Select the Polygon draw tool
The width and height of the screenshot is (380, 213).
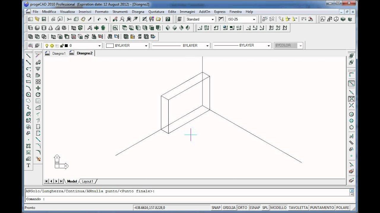tap(28, 75)
